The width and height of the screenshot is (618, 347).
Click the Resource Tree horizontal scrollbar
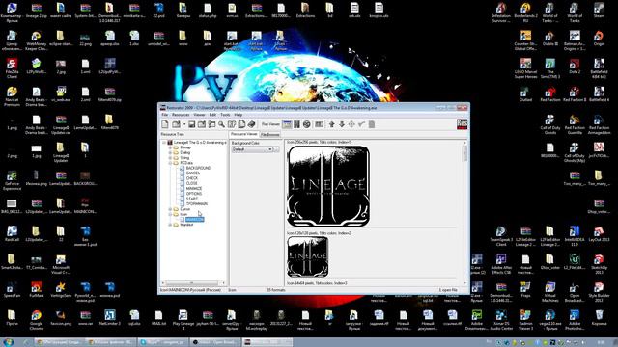[193, 282]
